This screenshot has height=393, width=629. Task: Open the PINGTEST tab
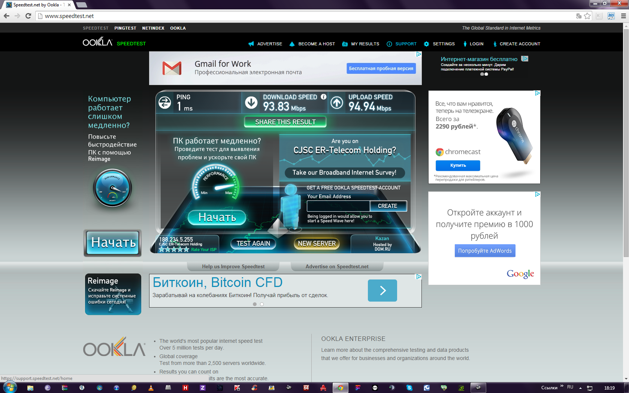coord(125,28)
